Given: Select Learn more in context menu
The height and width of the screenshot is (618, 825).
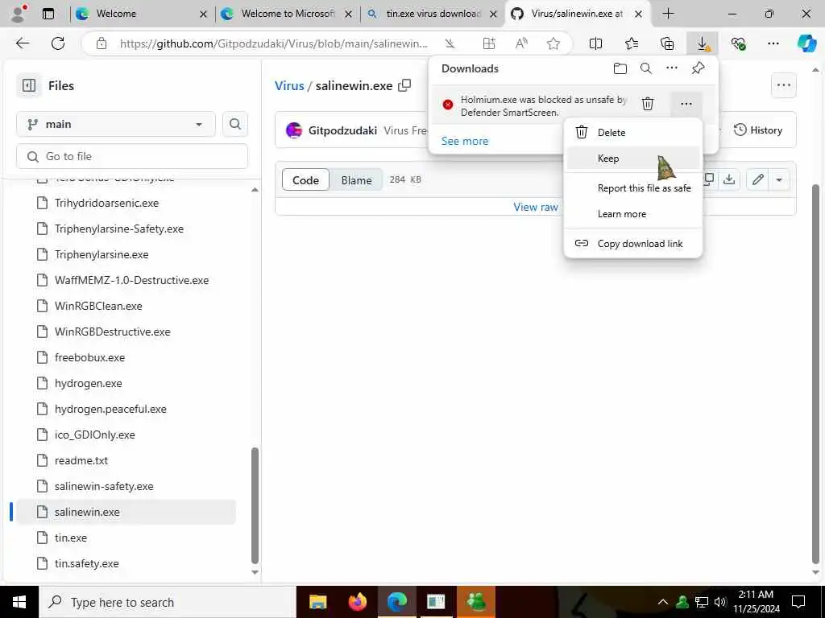Looking at the screenshot, I should pyautogui.click(x=633, y=214).
